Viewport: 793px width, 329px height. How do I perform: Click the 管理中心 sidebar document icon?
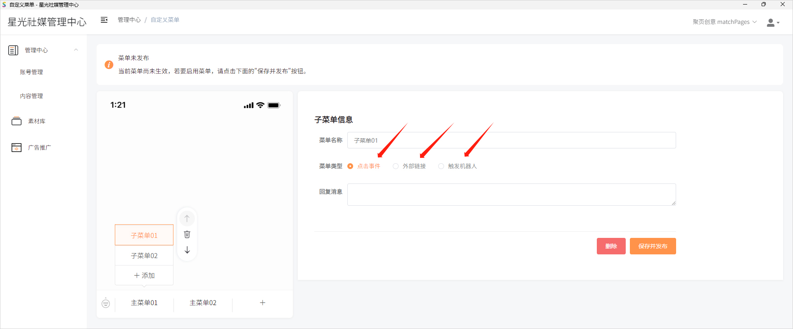(13, 50)
